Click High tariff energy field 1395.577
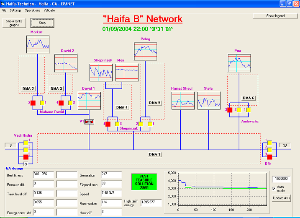Image resolution: width=300 pixels, height=218 pixels. tap(151, 203)
